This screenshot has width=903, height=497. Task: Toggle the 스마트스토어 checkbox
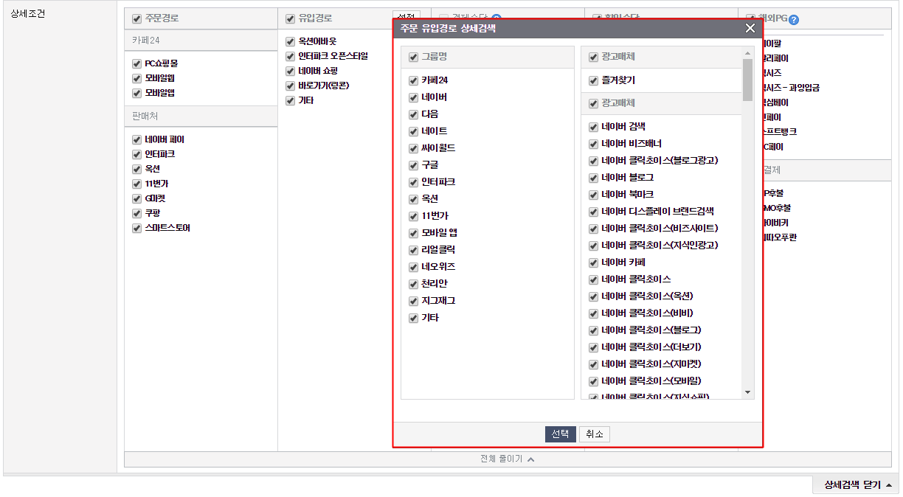pyautogui.click(x=136, y=228)
